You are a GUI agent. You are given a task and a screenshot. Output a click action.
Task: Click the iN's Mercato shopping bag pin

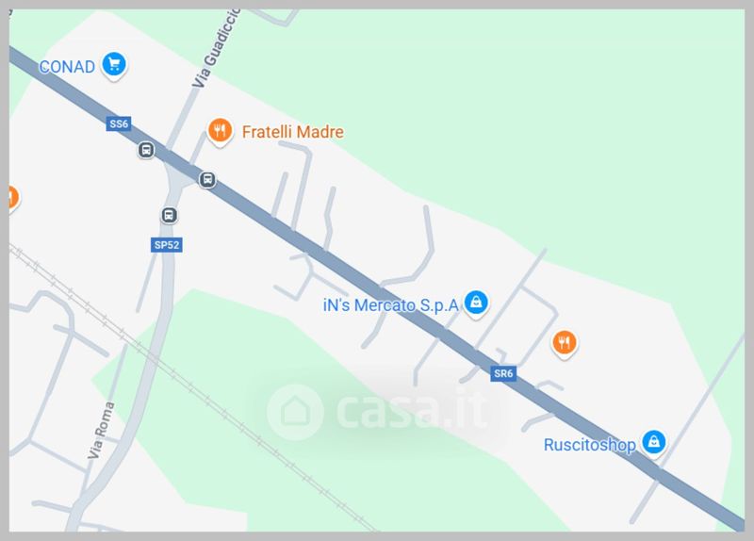click(476, 303)
